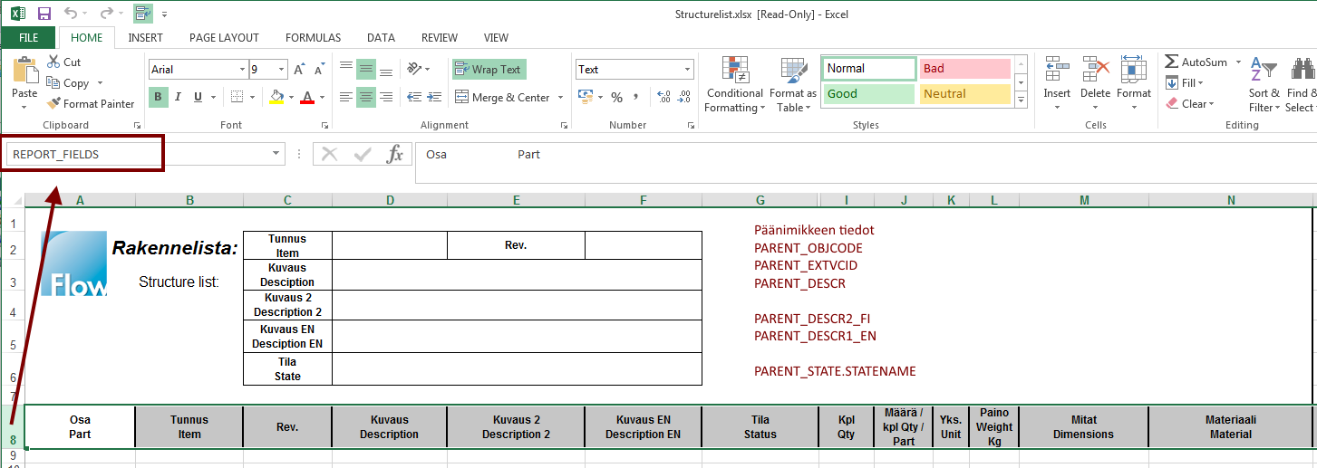Click the AutoSum sigma icon
The height and width of the screenshot is (468, 1317).
tap(1171, 62)
